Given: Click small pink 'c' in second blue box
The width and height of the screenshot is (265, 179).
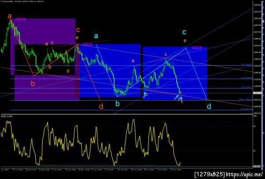Looking at the screenshot, I should coord(166,54).
